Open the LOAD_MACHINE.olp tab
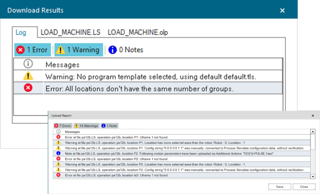320x194 pixels. [138, 32]
